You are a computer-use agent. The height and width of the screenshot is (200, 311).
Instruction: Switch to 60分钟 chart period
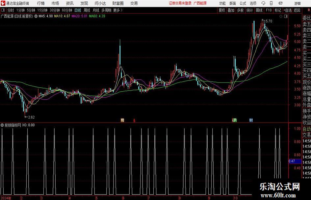point(67,10)
